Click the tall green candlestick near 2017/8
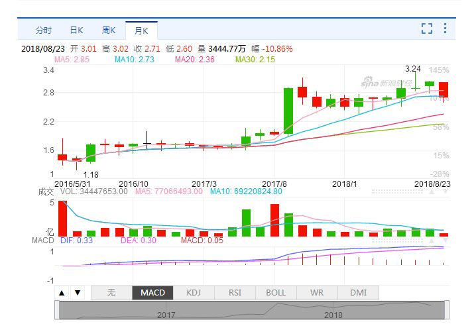Image resolution: width=474 pixels, height=326 pixels. [x=288, y=110]
